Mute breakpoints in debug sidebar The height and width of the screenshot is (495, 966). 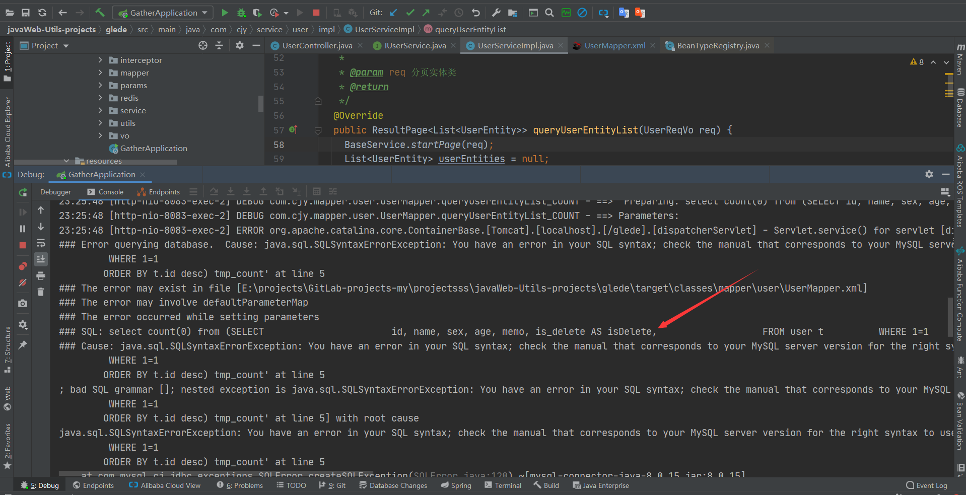click(x=23, y=282)
